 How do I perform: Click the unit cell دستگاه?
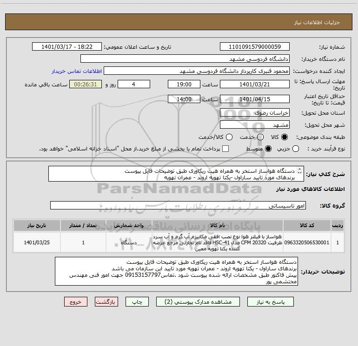(129, 242)
